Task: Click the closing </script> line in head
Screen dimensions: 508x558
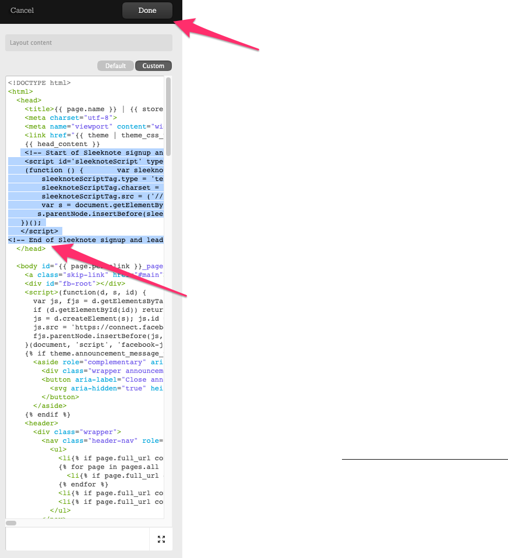Action: coord(39,231)
